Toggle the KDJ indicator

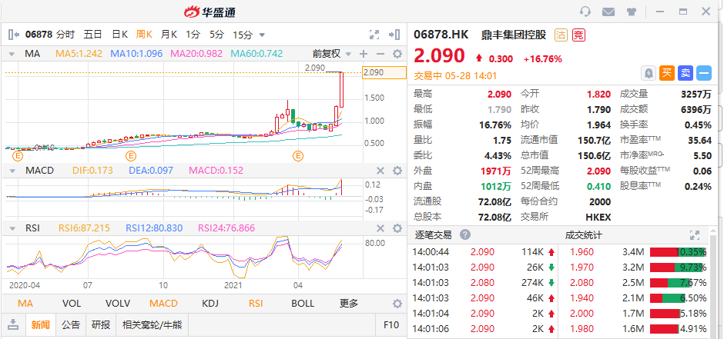[x=209, y=304]
